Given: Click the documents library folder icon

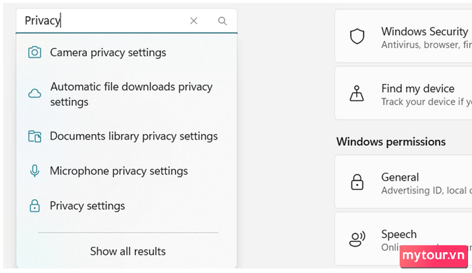Looking at the screenshot, I should pyautogui.click(x=34, y=136).
